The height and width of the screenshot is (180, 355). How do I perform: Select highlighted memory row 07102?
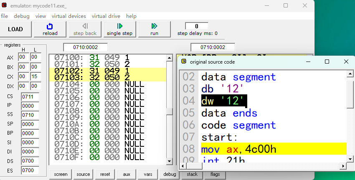coord(108,71)
